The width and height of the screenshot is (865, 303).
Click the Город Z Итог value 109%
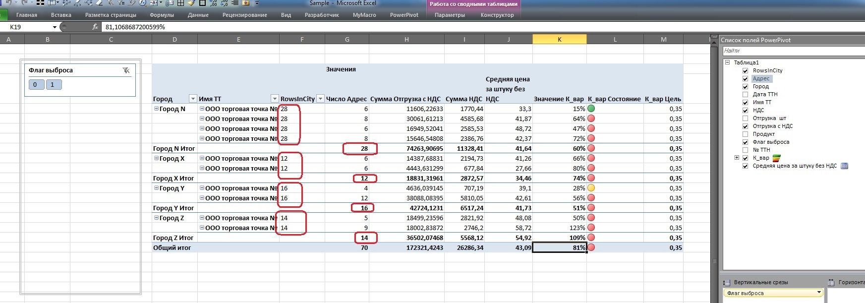[577, 238]
